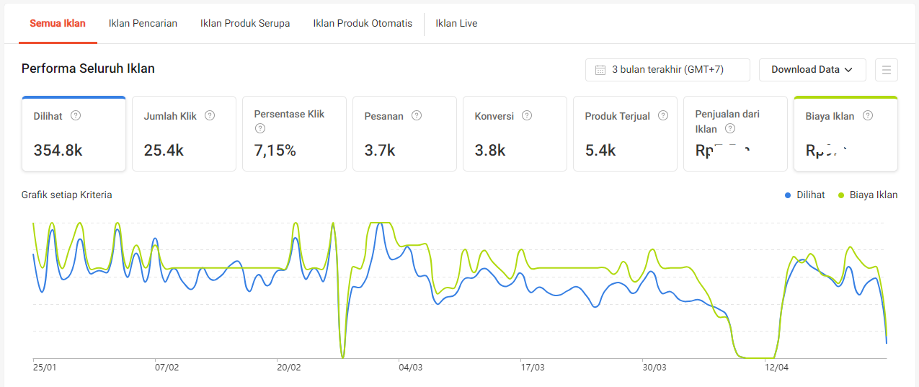Open the Iklan Produk Serupa tab
919x387 pixels.
(245, 23)
